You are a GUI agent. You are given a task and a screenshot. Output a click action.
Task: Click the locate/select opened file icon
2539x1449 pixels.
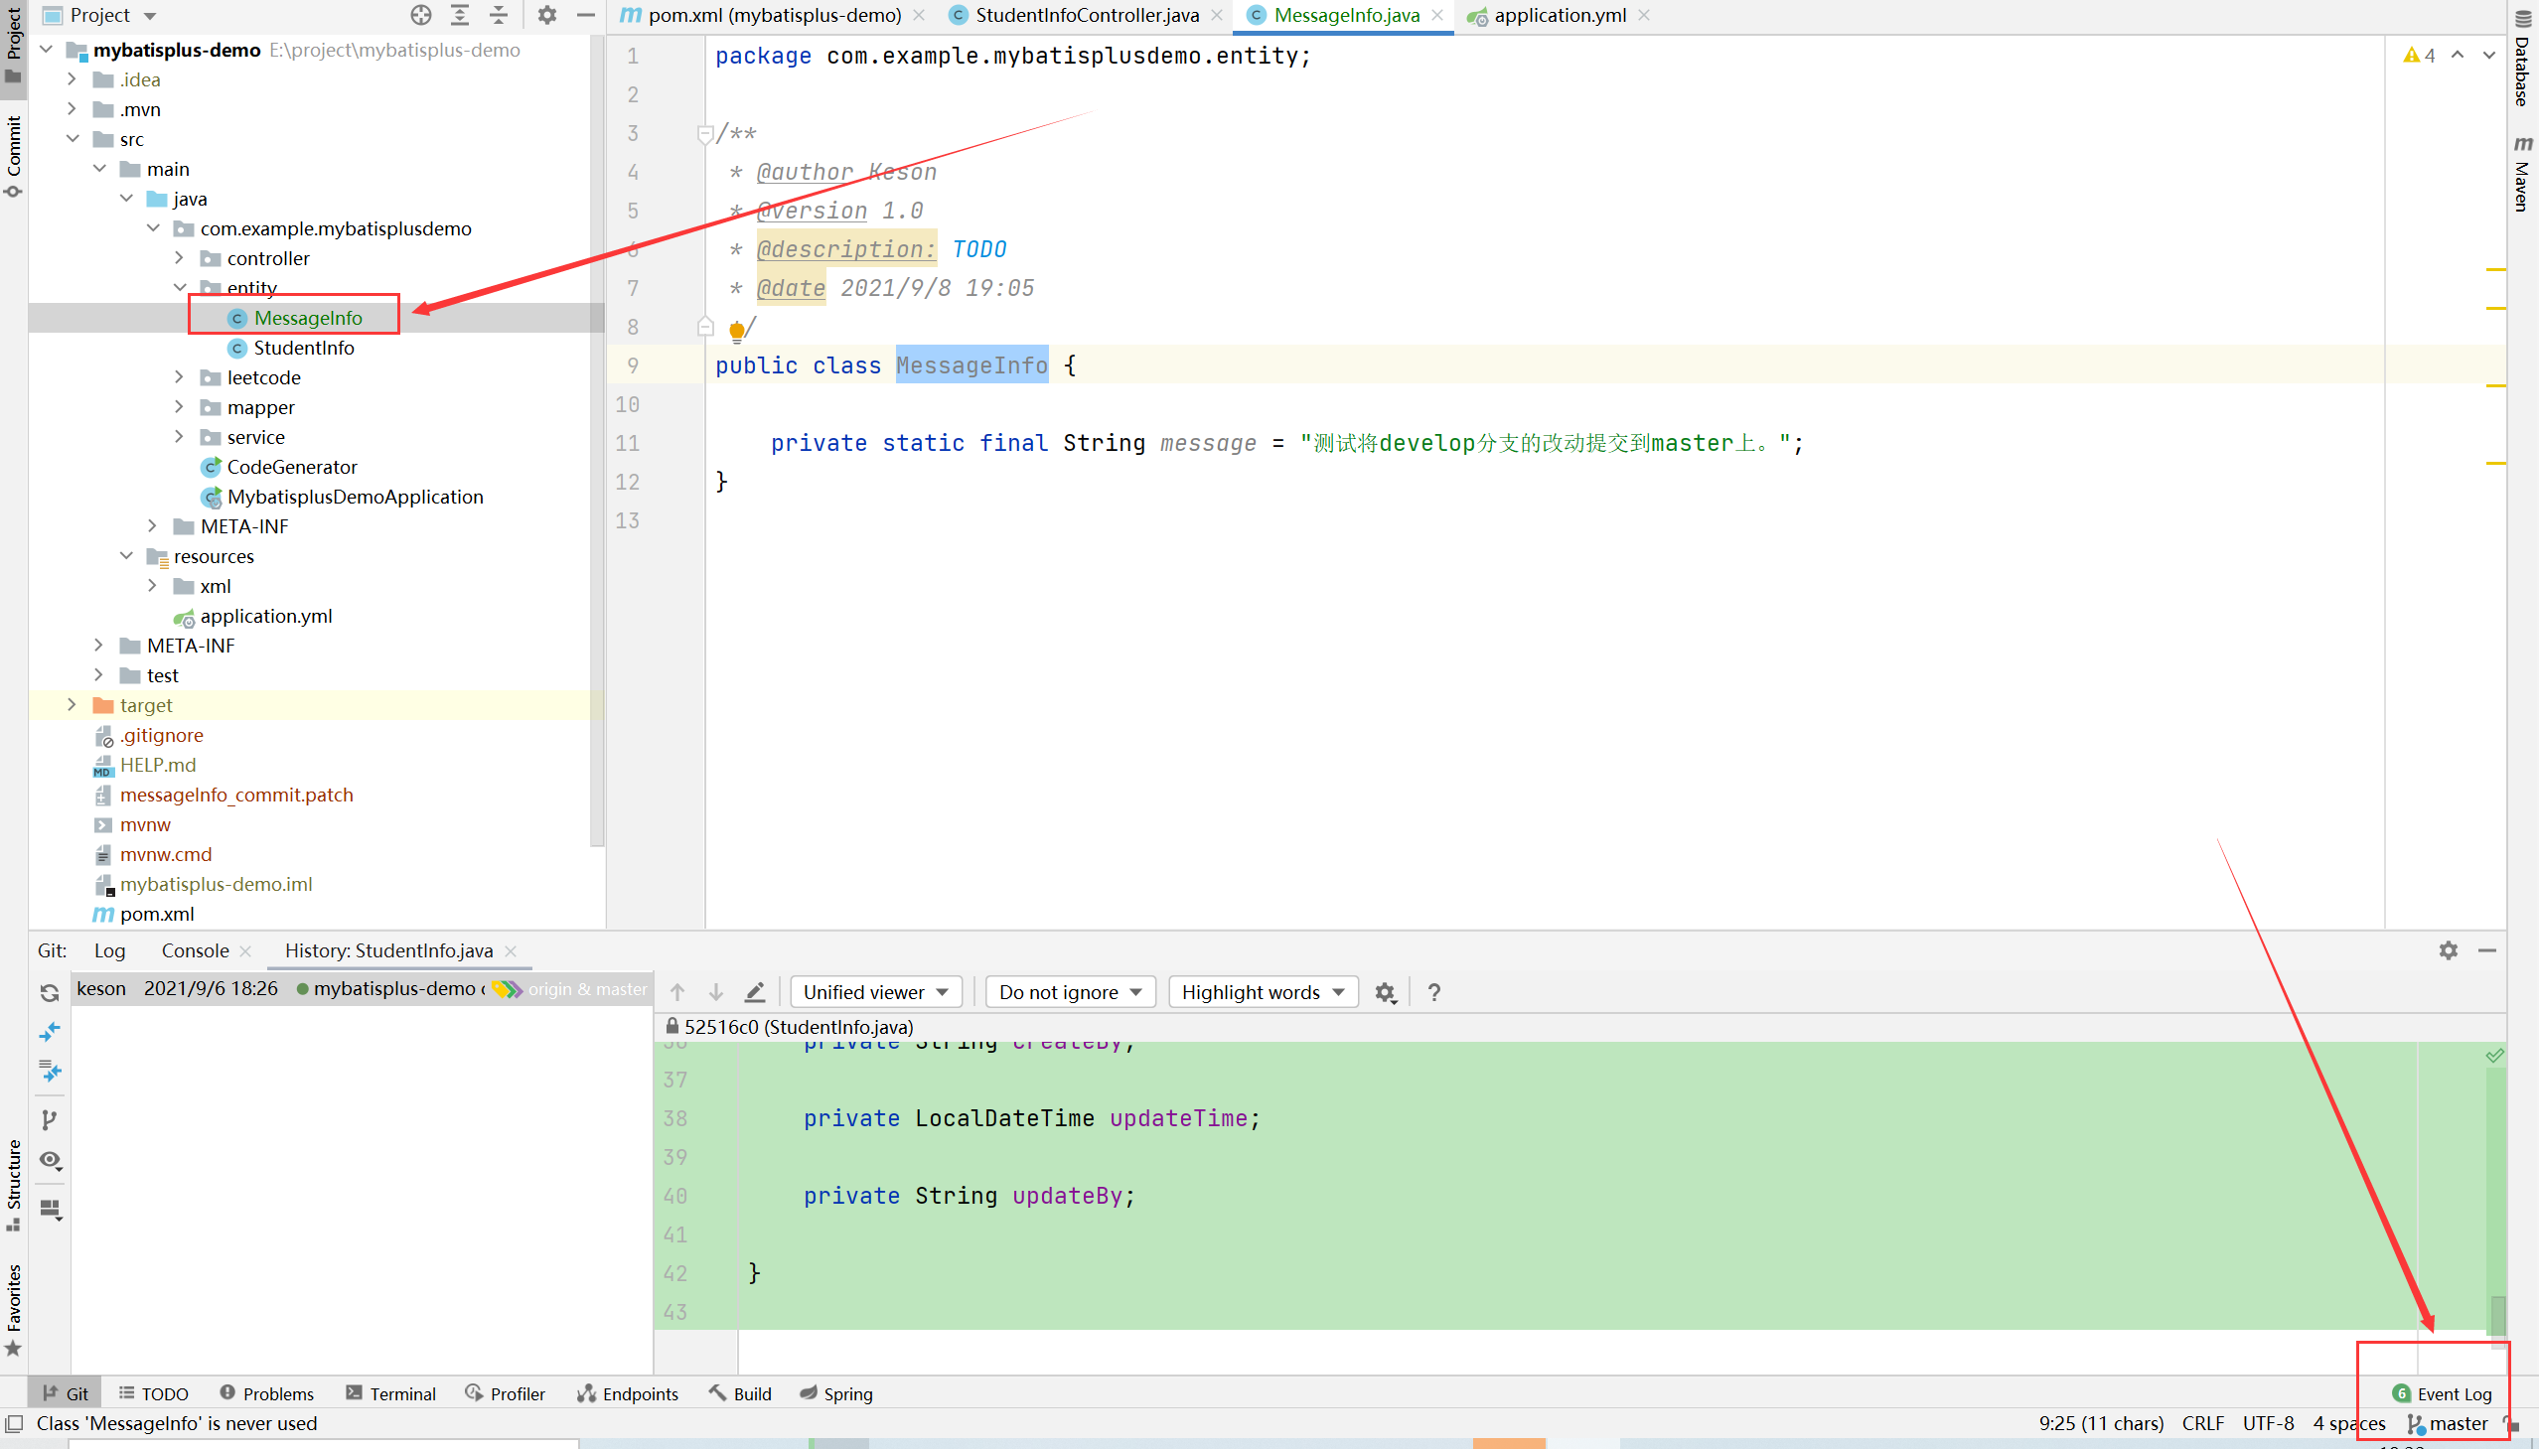click(x=421, y=15)
